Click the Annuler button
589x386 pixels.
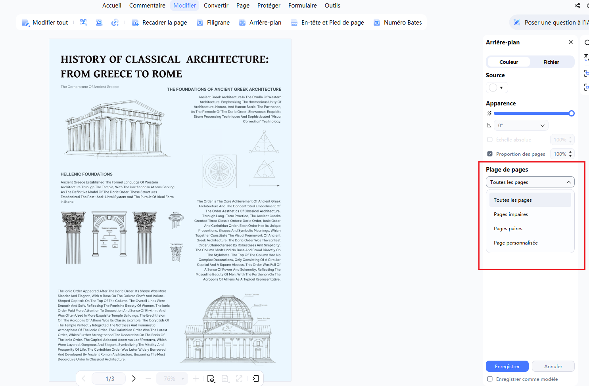pyautogui.click(x=553, y=366)
